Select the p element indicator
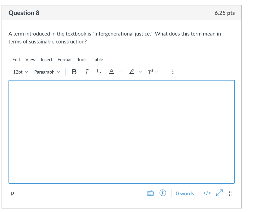The width and height of the screenshot is (259, 212). [12, 193]
